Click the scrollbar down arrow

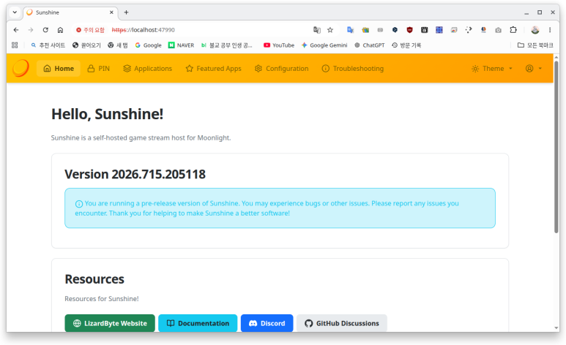click(x=556, y=327)
